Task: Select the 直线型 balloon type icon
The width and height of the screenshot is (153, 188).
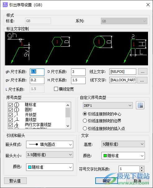Action: 16,120
